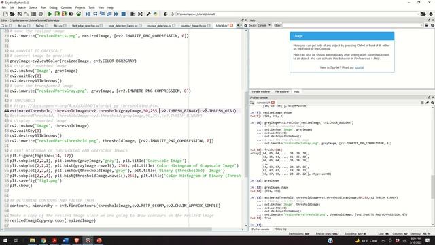The width and height of the screenshot is (435, 245).
Task: Follow the tutorial link in Help
Action: click(359, 67)
